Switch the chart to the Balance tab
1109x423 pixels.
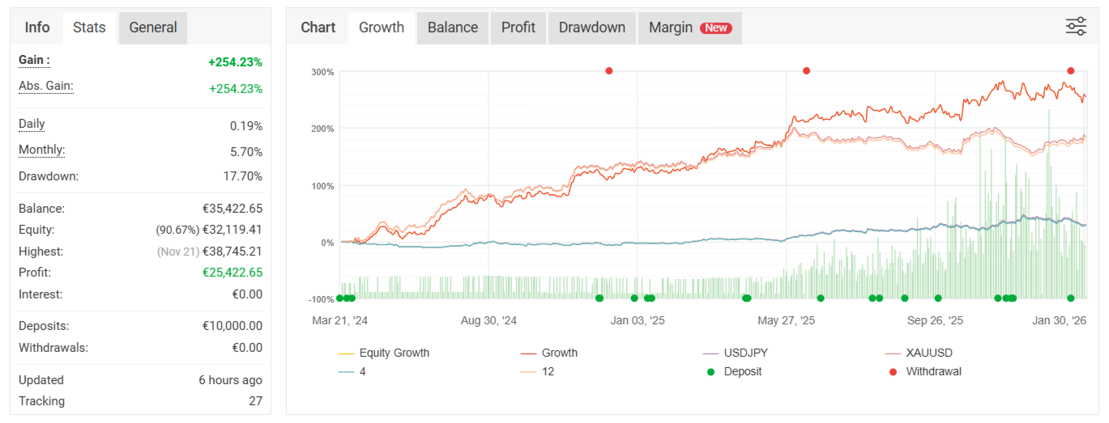point(453,27)
